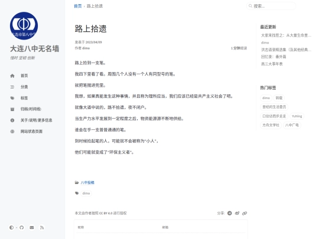Open recent post 大家来找茬之
Viewport: 319px width, 239px height.
click(x=286, y=35)
